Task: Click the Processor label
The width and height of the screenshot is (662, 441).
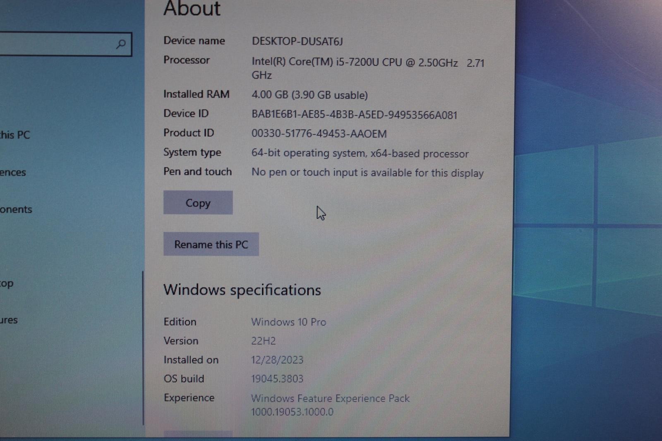Action: click(x=186, y=60)
